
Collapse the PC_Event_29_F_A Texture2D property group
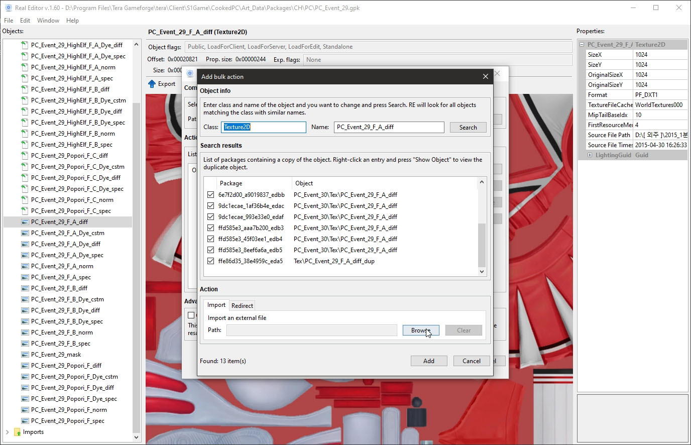click(582, 45)
